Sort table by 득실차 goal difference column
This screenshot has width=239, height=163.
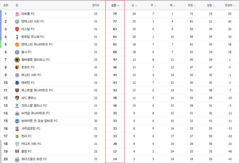pos(230,5)
